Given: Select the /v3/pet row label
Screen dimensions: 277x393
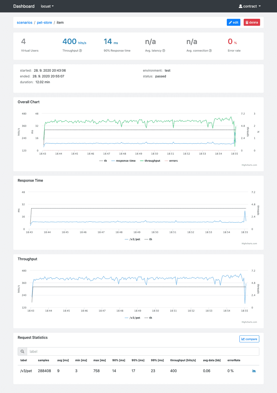Looking at the screenshot, I should click(26, 371).
